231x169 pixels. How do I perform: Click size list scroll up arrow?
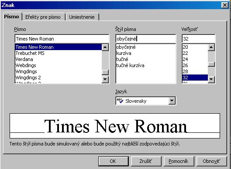point(211,47)
